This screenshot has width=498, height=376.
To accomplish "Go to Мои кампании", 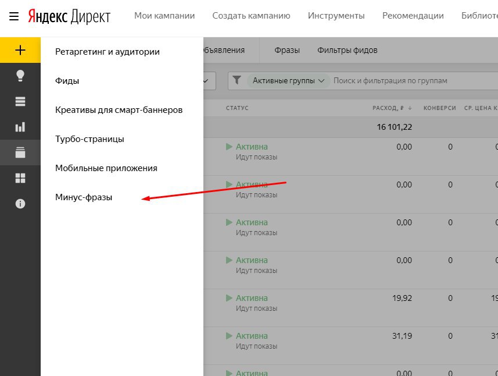I will point(164,16).
